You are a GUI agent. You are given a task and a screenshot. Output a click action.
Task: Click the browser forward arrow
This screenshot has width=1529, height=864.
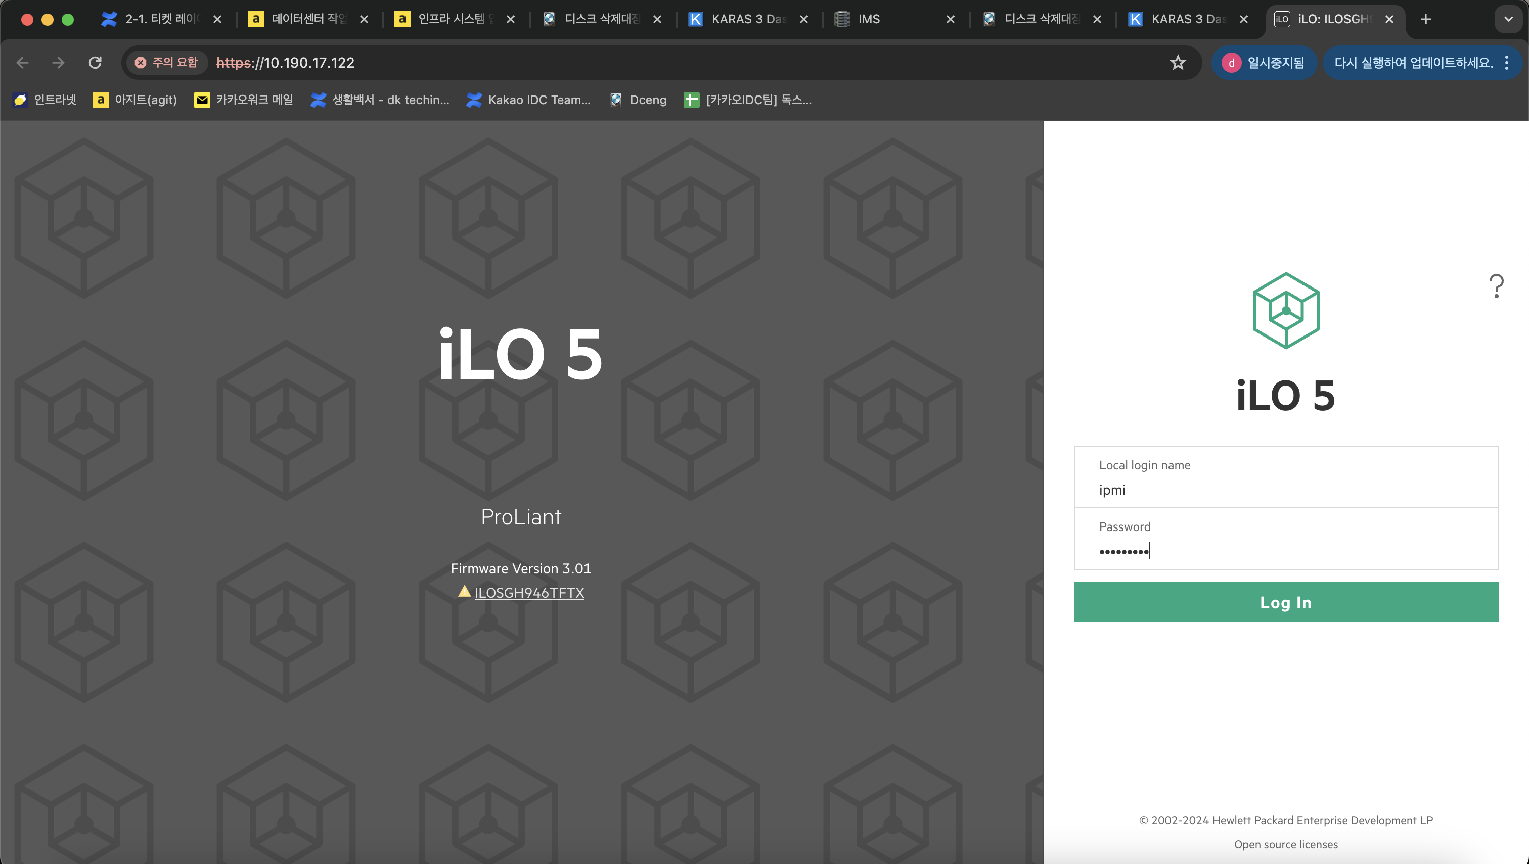(58, 62)
